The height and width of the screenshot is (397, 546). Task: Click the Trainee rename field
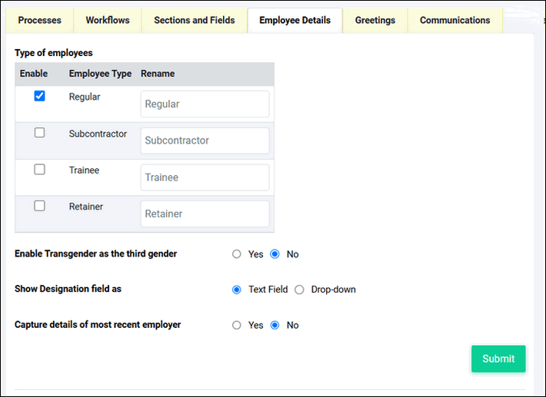pos(205,177)
